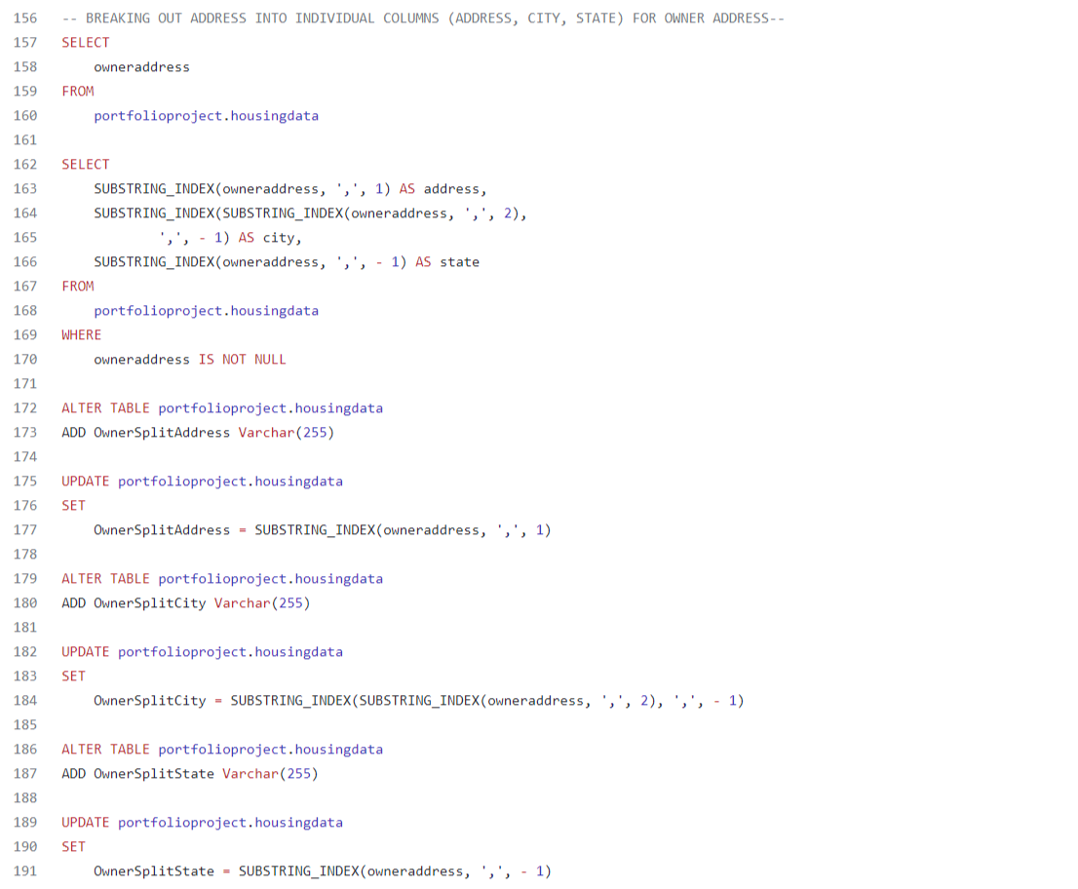This screenshot has width=1078, height=889.
Task: Click 'OwnerSplitState =' assignment on line 191
Action: tap(162, 871)
